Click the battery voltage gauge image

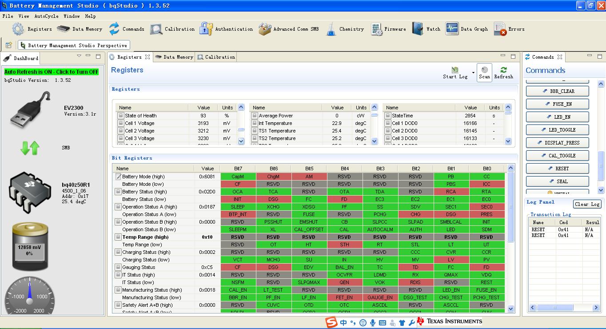[30, 247]
